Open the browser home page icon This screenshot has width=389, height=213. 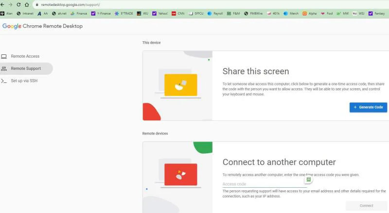27,4
